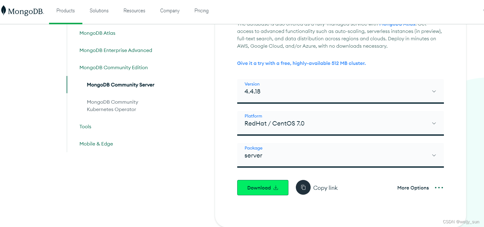Open the Version dropdown chevron
Viewport: 484px width, 227px height.
point(434,91)
